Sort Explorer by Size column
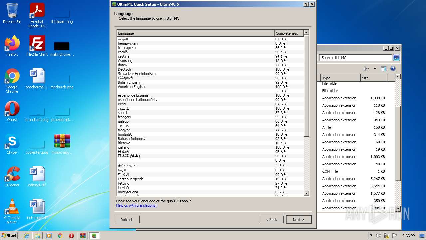 [x=374, y=78]
